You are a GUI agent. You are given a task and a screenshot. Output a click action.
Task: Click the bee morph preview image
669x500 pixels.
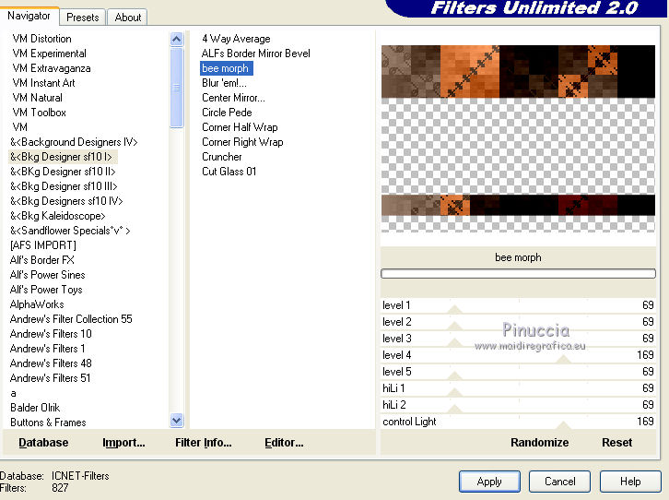(x=518, y=138)
